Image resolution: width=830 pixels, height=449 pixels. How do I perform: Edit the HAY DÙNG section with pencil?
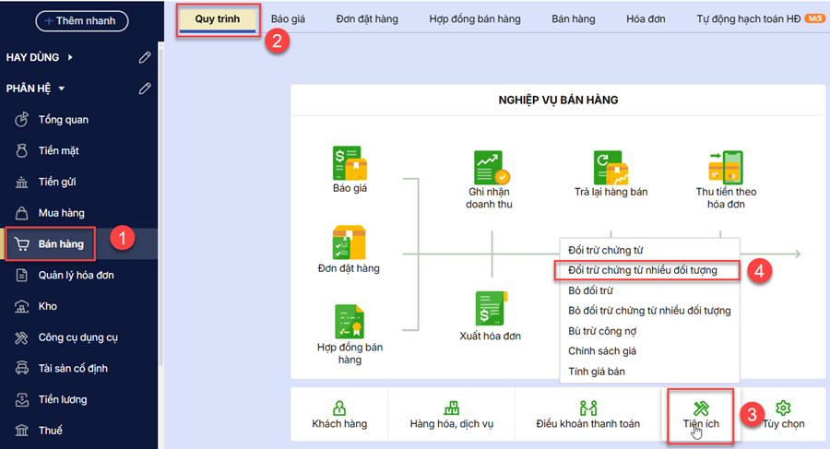point(145,57)
